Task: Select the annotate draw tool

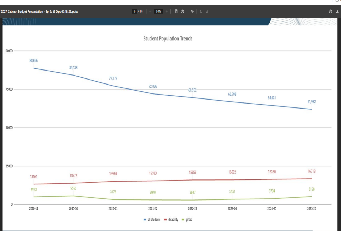Action: [x=192, y=11]
